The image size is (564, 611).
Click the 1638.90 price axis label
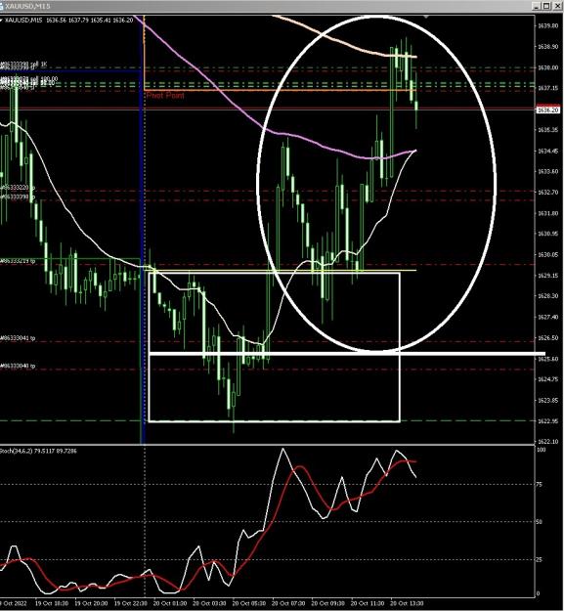547,47
